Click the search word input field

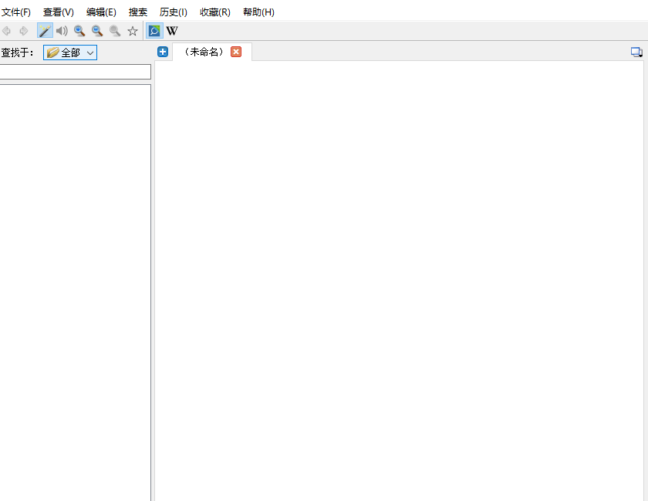pyautogui.click(x=76, y=72)
